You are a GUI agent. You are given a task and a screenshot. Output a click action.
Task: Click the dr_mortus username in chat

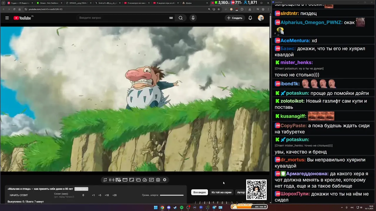[x=293, y=160]
